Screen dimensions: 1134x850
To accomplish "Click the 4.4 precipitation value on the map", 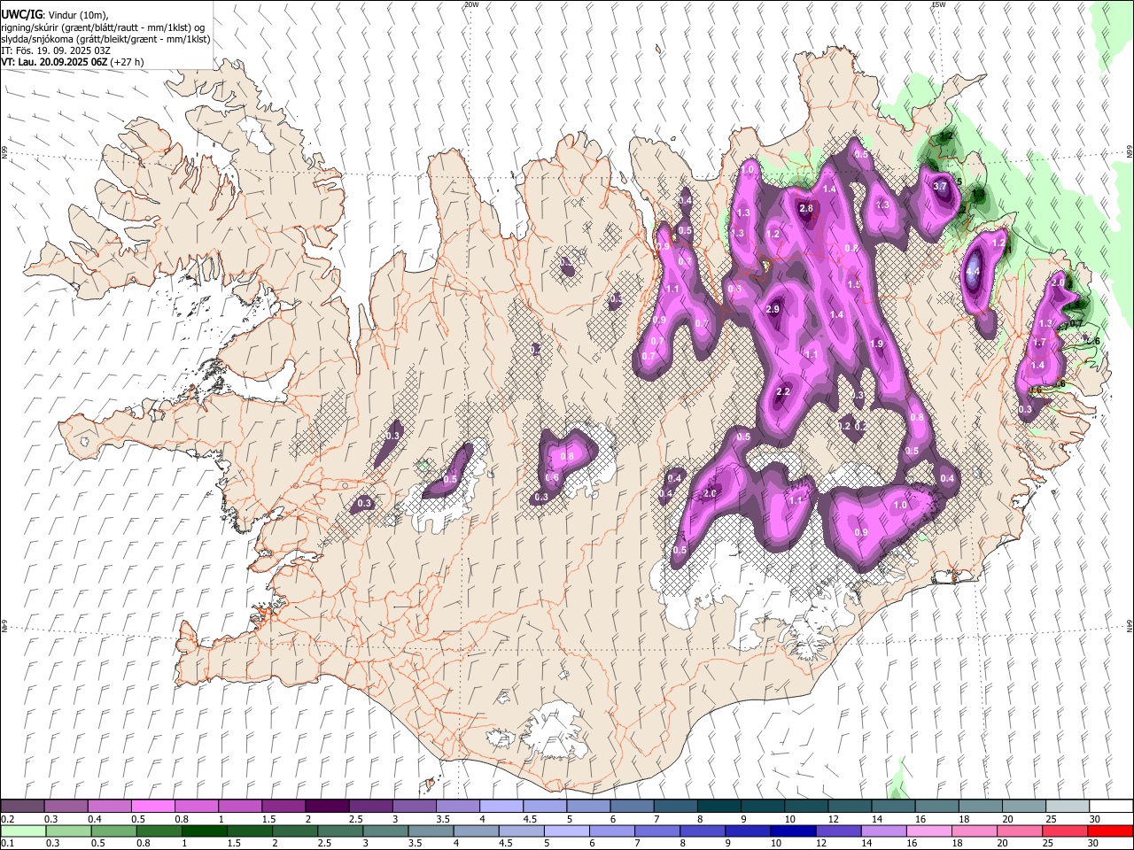I will pyautogui.click(x=973, y=272).
